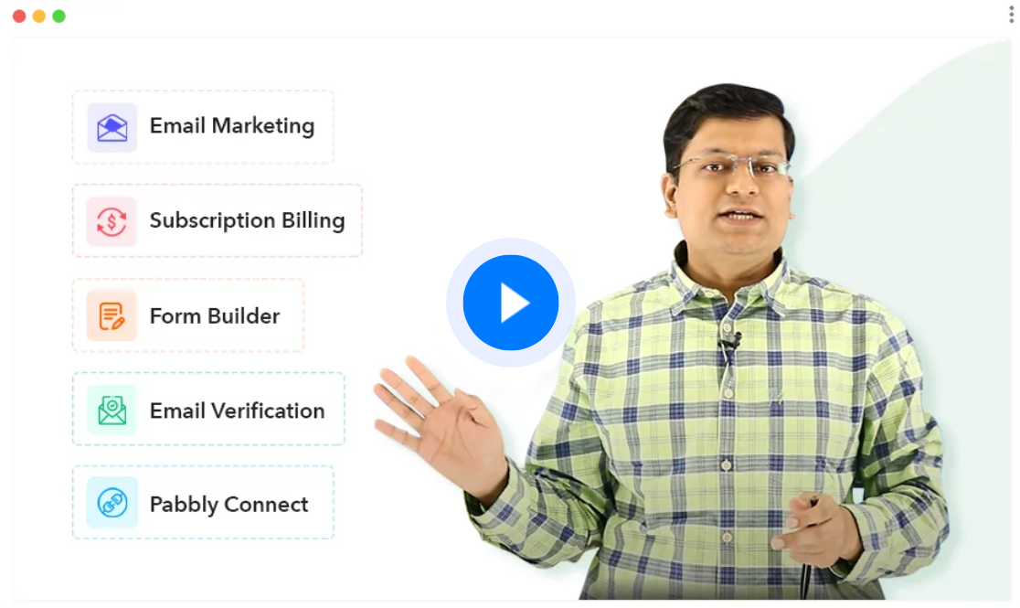Choose the Email Verification text label

[237, 411]
